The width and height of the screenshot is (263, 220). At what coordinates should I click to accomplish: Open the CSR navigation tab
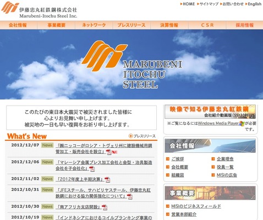point(207,25)
